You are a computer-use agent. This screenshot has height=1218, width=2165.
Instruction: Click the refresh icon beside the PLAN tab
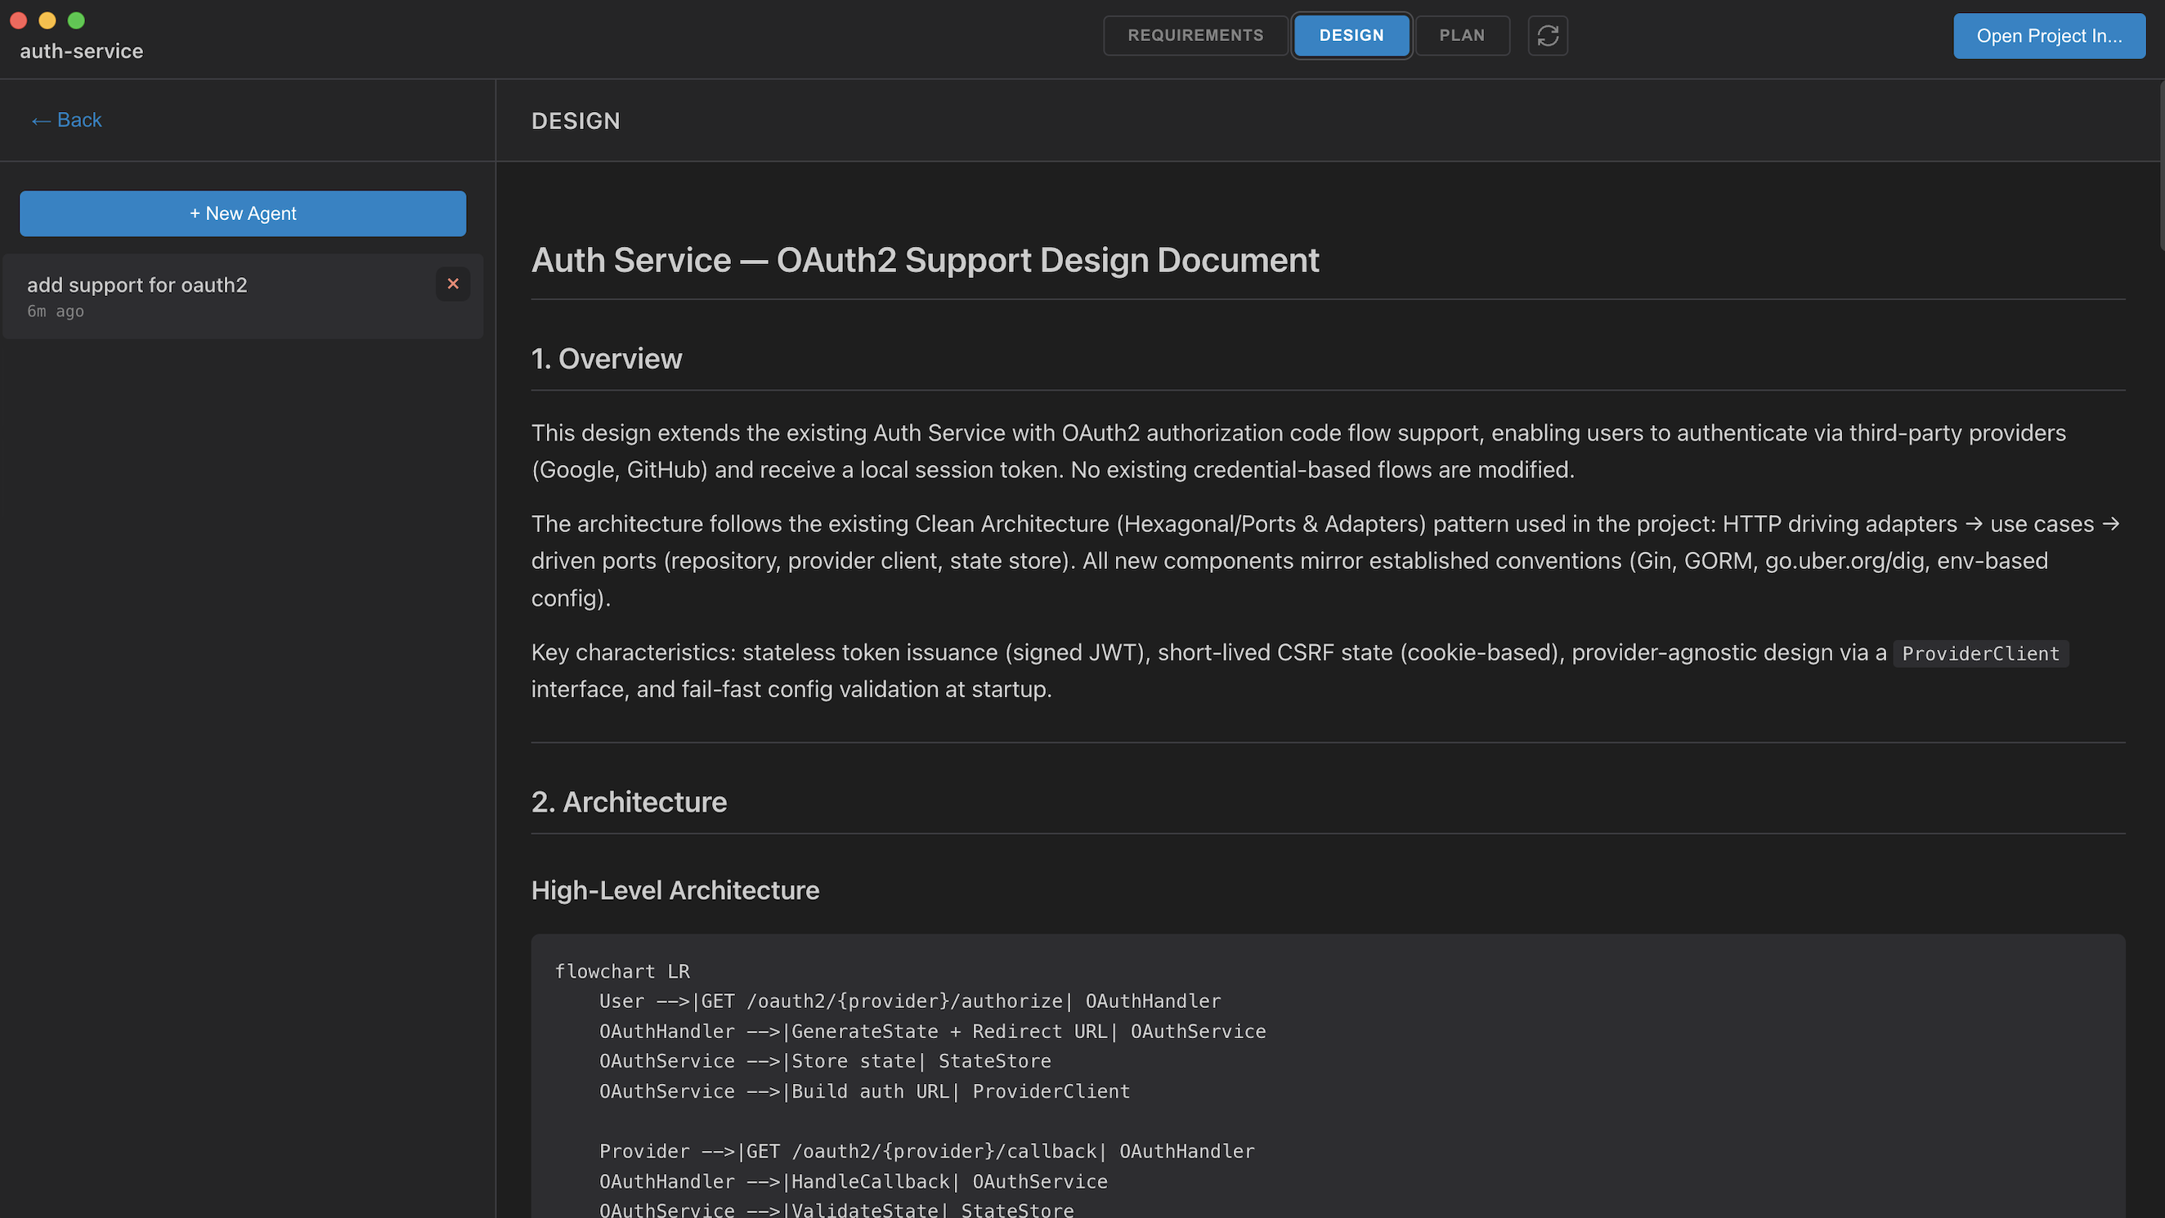pos(1547,35)
